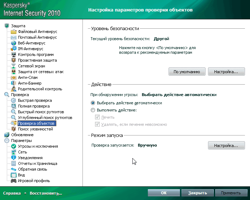The height and width of the screenshot is (200, 250).
Task: Click the Анти-Спам envelope icon
Action: click(14, 77)
